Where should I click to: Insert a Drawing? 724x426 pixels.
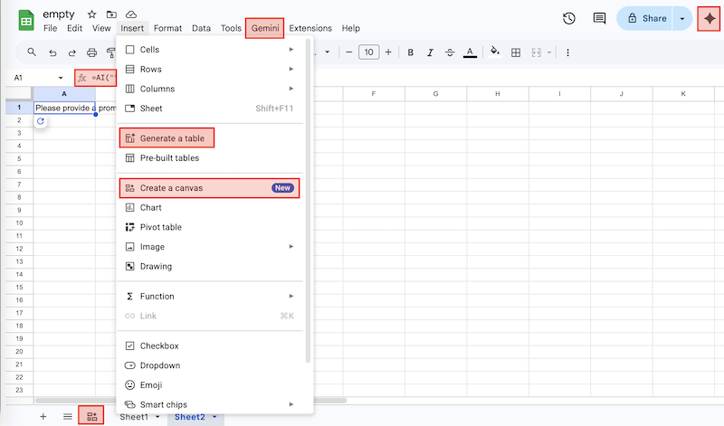(x=210, y=266)
